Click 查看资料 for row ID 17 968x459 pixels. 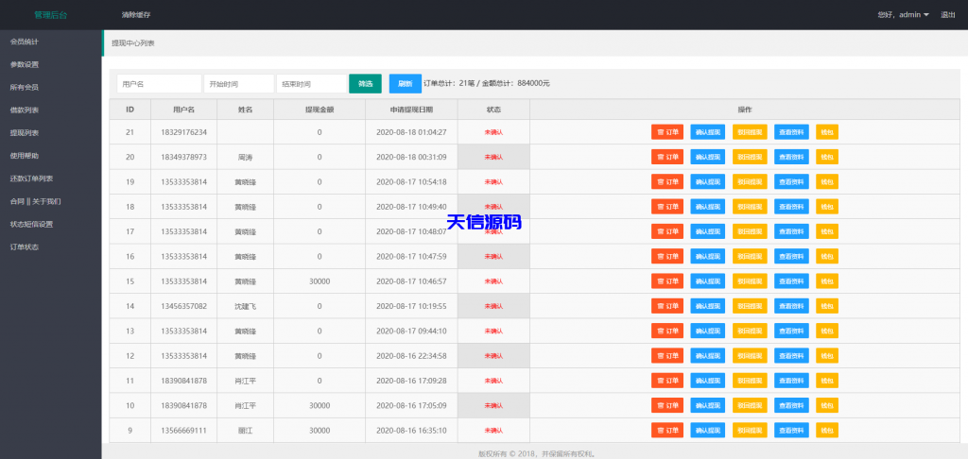point(791,231)
